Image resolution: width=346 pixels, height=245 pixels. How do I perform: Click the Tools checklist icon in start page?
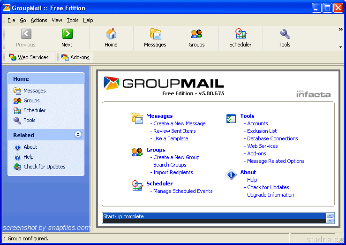coord(231,118)
